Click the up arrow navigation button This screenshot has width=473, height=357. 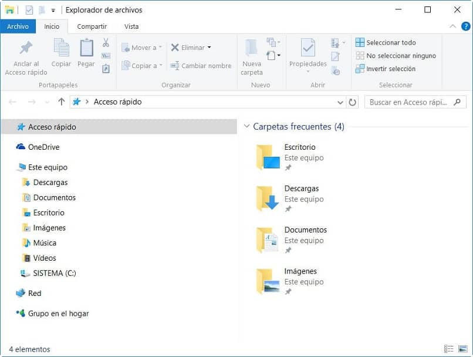(x=62, y=102)
